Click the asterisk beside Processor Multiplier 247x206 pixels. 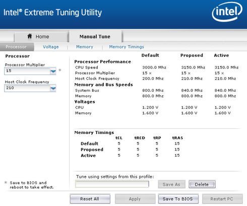coord(60,70)
